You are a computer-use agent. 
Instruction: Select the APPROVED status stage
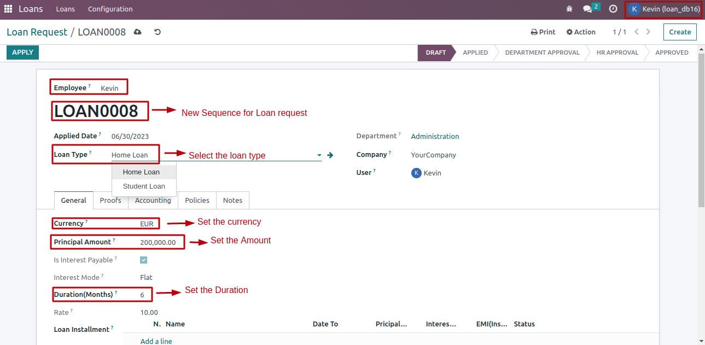[x=672, y=52]
